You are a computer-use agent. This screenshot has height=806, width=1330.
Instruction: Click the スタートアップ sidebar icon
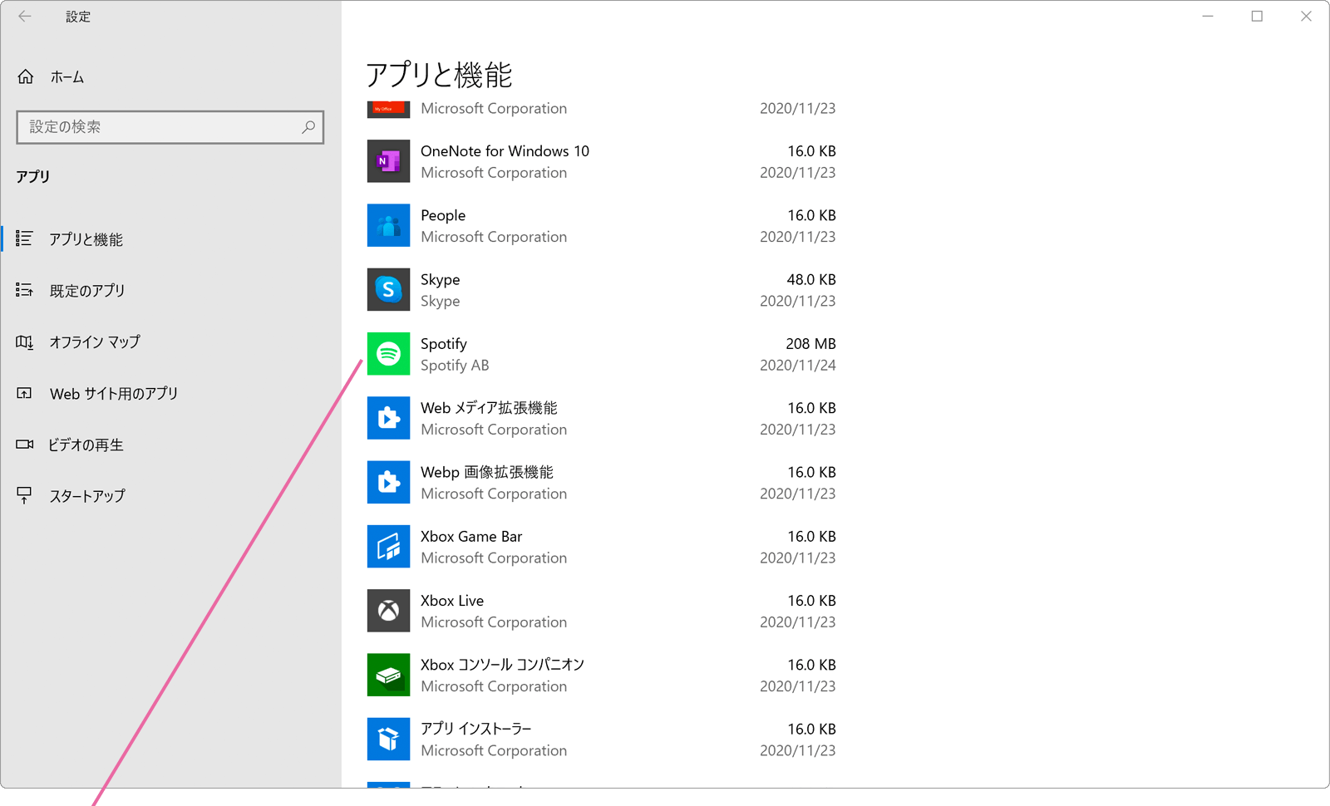[x=24, y=495]
